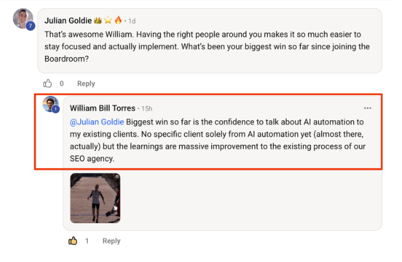This screenshot has width=402, height=262.
Task: Like Julian Goldie's comment with thumbs-up
Action: 48,83
